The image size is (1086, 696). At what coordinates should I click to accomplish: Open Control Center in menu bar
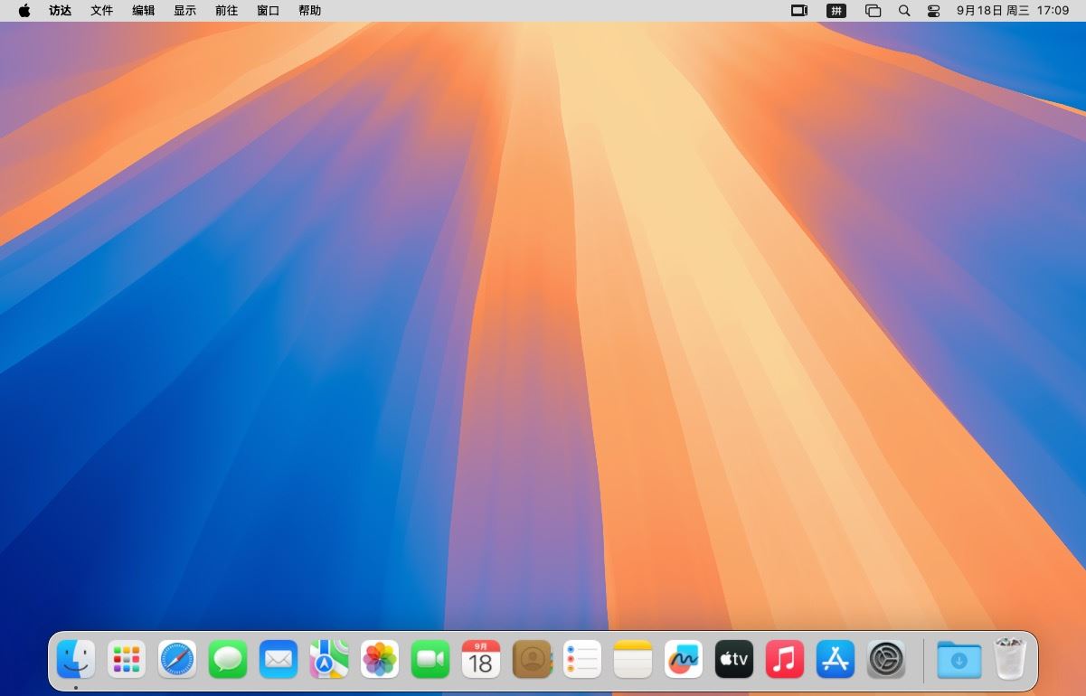pos(934,11)
